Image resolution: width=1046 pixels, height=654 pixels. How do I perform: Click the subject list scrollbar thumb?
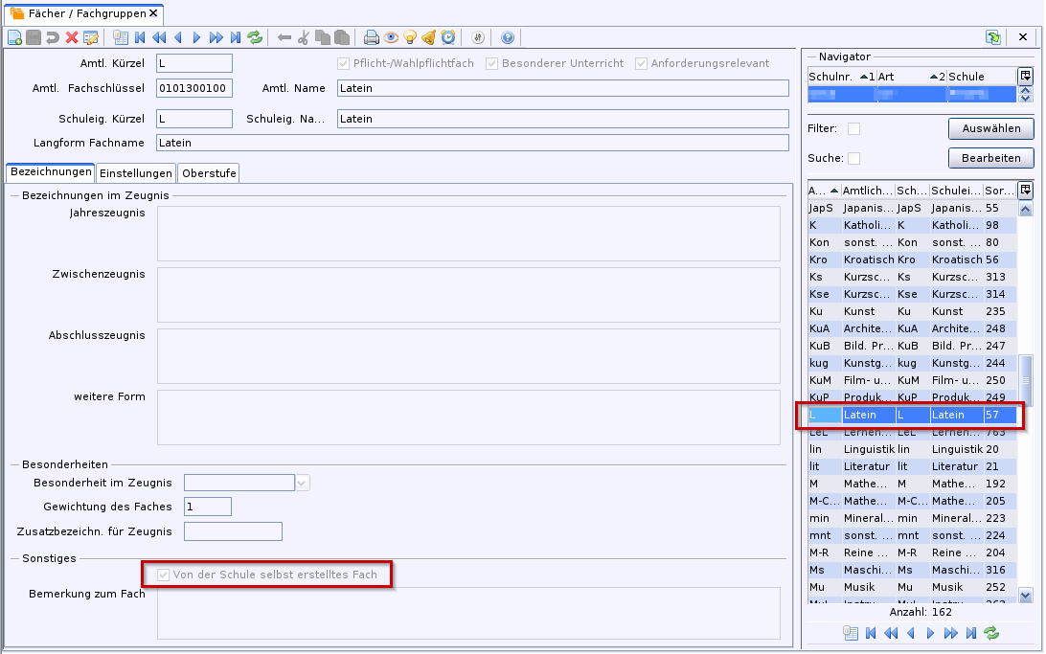point(1025,380)
